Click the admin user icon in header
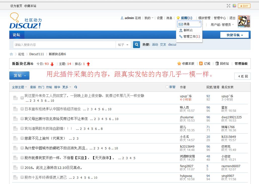The width and height of the screenshot is (259, 184). click(x=122, y=18)
